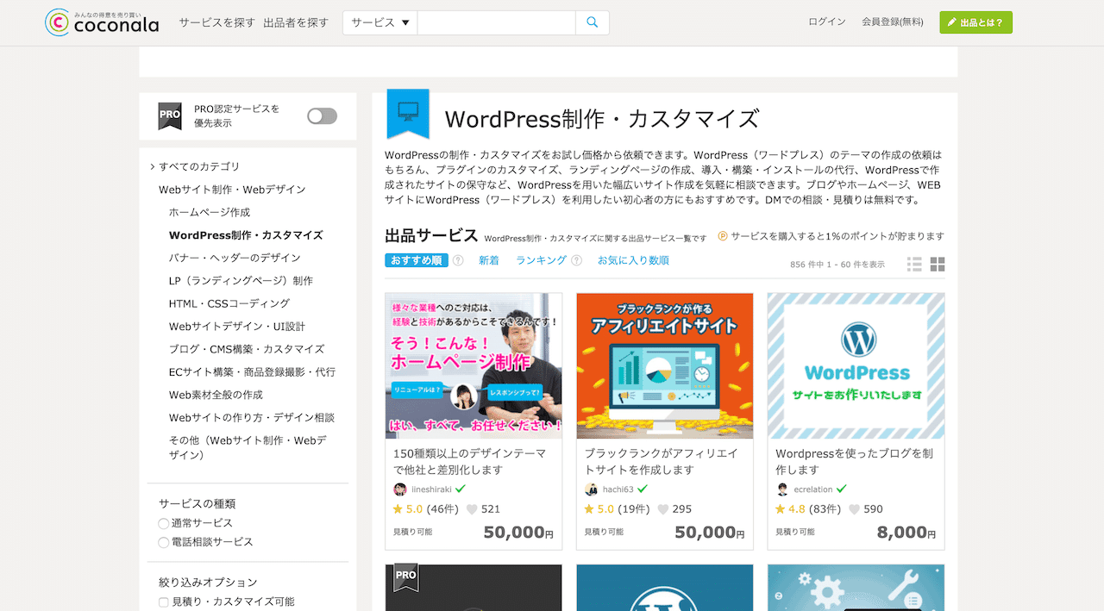Click the search magnifier button
Screen dimensions: 1104x611
coord(592,22)
